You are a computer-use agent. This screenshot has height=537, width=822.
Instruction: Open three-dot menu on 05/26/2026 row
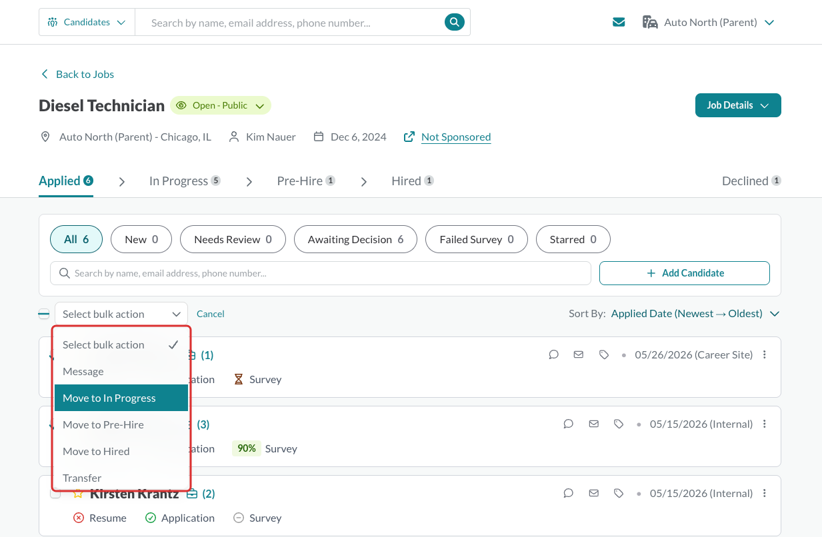pyautogui.click(x=765, y=355)
